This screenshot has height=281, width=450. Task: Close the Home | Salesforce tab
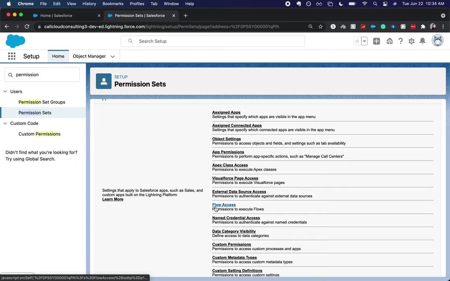[99, 16]
